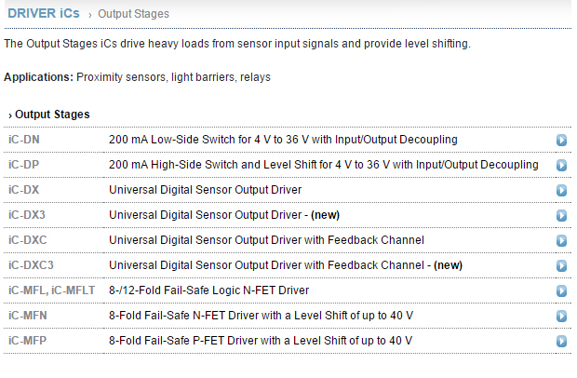Click the arrow icon for iC-DN row

561,140
